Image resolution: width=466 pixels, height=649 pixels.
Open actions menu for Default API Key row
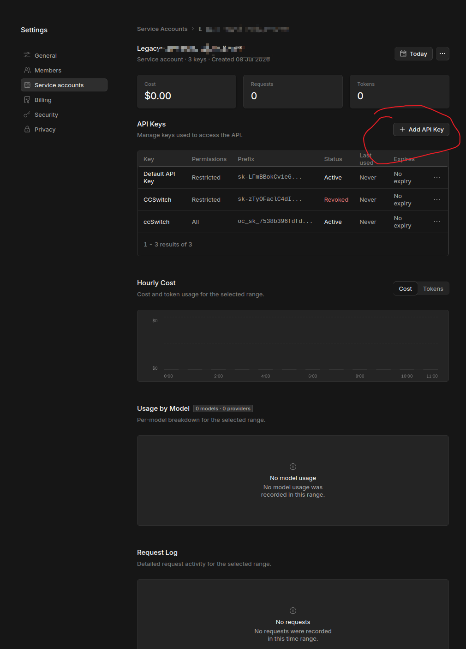point(437,177)
